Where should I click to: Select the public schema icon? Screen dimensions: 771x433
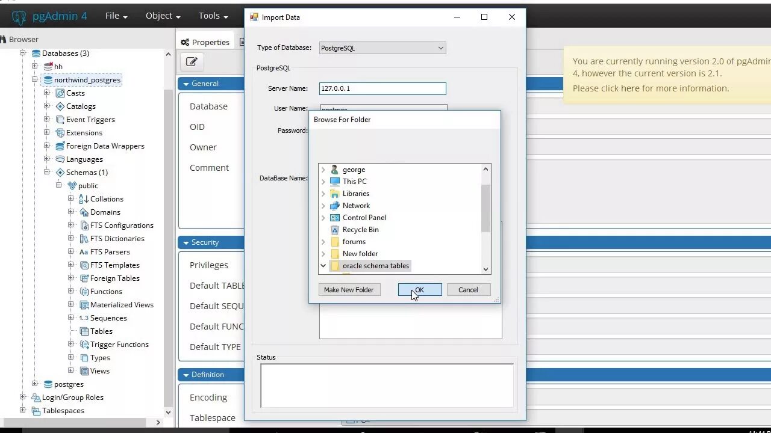coord(72,186)
